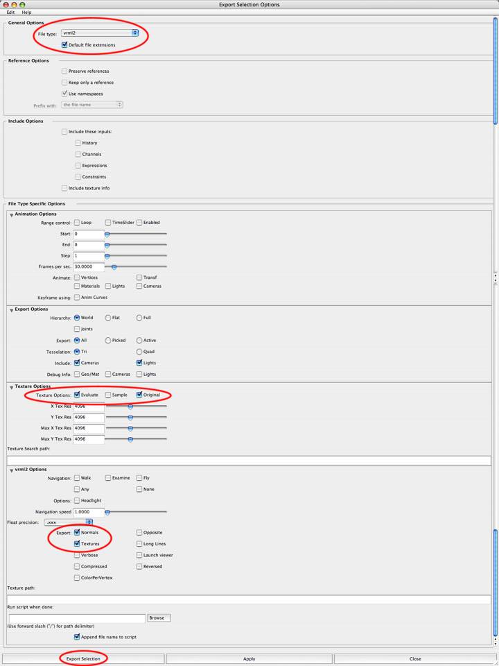Open the Float precision dropdown
Image resolution: width=499 pixels, height=666 pixels.
68,522
